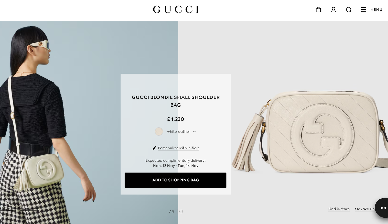388x224 pixels.
Task: Click the product title Gucci Blondie Small Shoulder Bag
Action: click(176, 101)
